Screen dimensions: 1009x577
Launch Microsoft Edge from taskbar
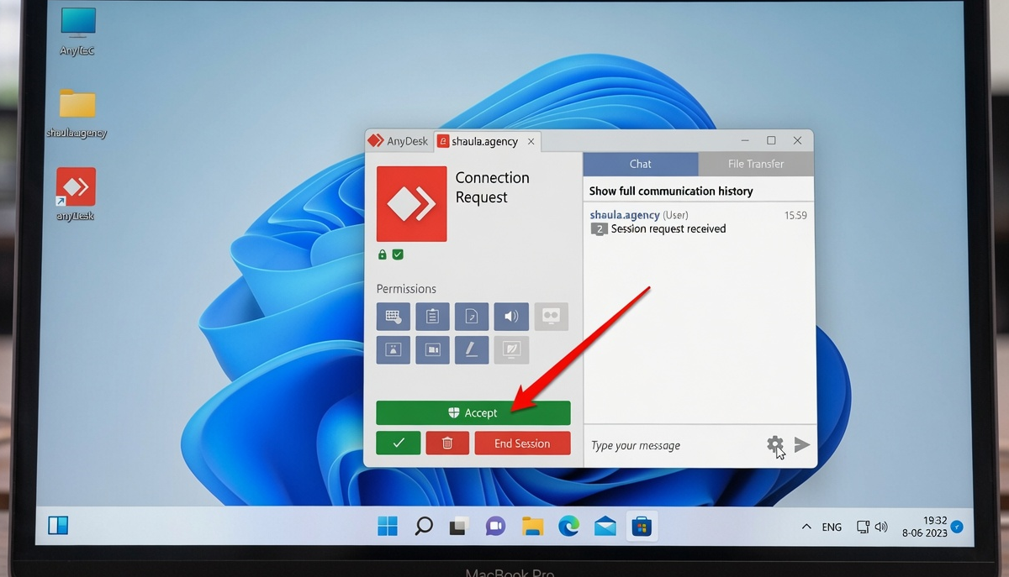569,527
